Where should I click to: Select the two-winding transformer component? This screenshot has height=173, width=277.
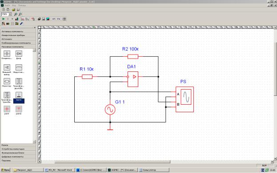pos(19,81)
